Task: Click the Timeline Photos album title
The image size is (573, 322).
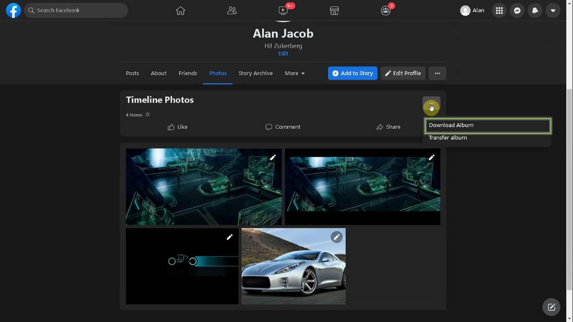Action: [160, 100]
